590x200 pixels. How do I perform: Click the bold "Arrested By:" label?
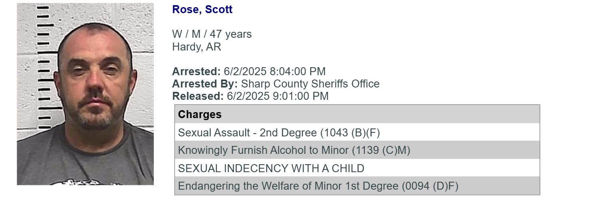(x=205, y=84)
